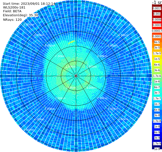The width and height of the screenshot is (162, 152).
Task: Select the 0.00017 colorbar value
Action: [157, 31]
